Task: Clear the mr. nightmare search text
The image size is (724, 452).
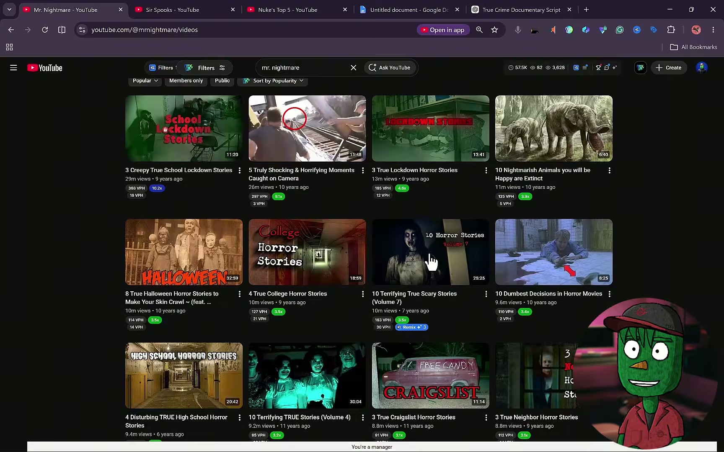Action: tap(353, 68)
